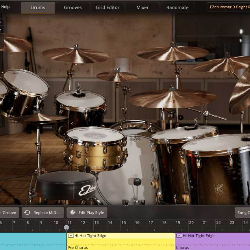
Task: Click the Song C… button at right
Action: tap(243, 213)
